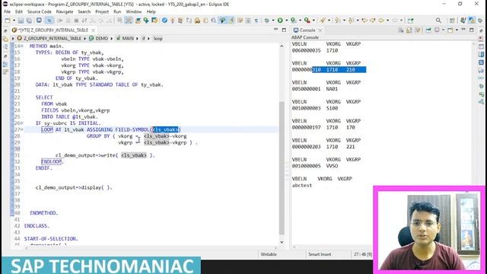This screenshot has height=274, width=487.
Task: Open the Edit menu
Action: (19, 11)
